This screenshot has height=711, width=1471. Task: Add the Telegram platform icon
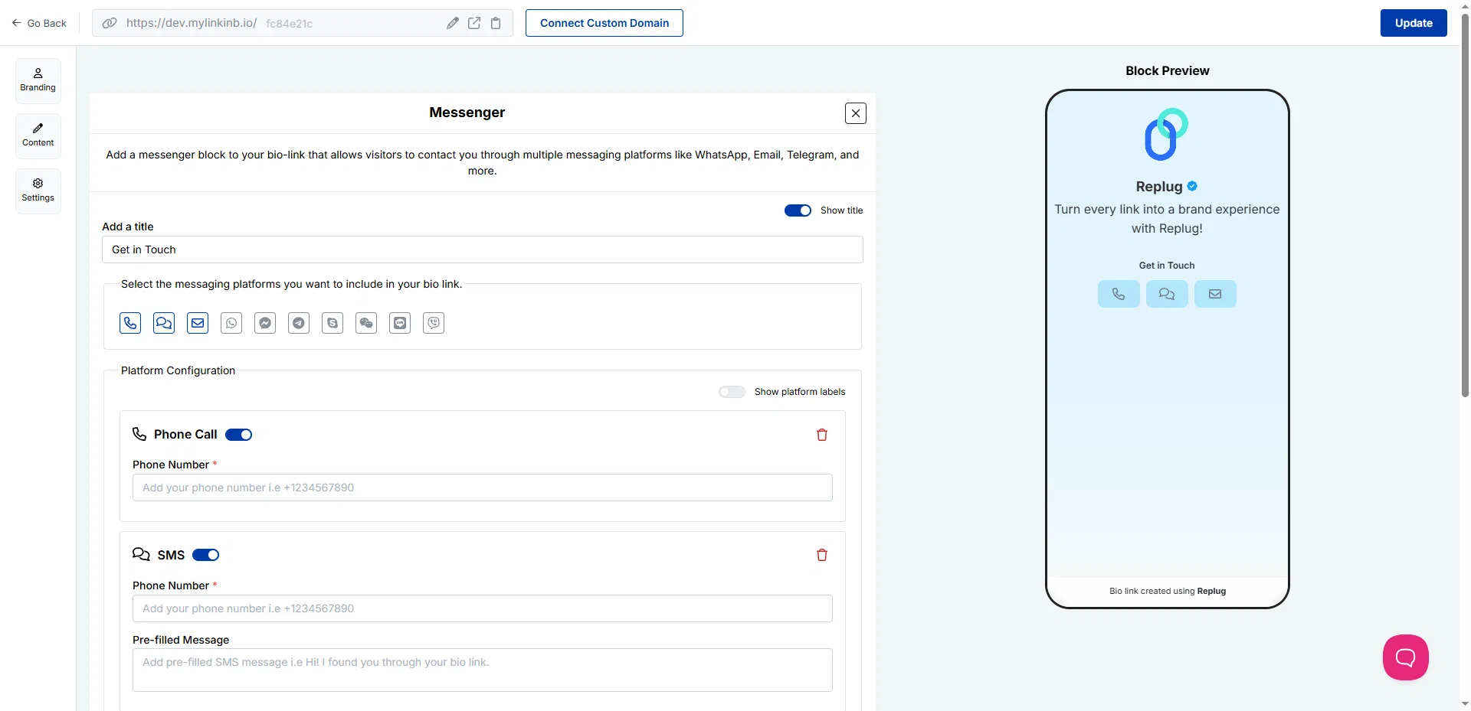click(x=299, y=323)
